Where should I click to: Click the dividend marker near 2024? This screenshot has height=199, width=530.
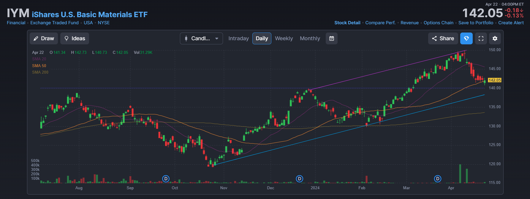(300, 179)
